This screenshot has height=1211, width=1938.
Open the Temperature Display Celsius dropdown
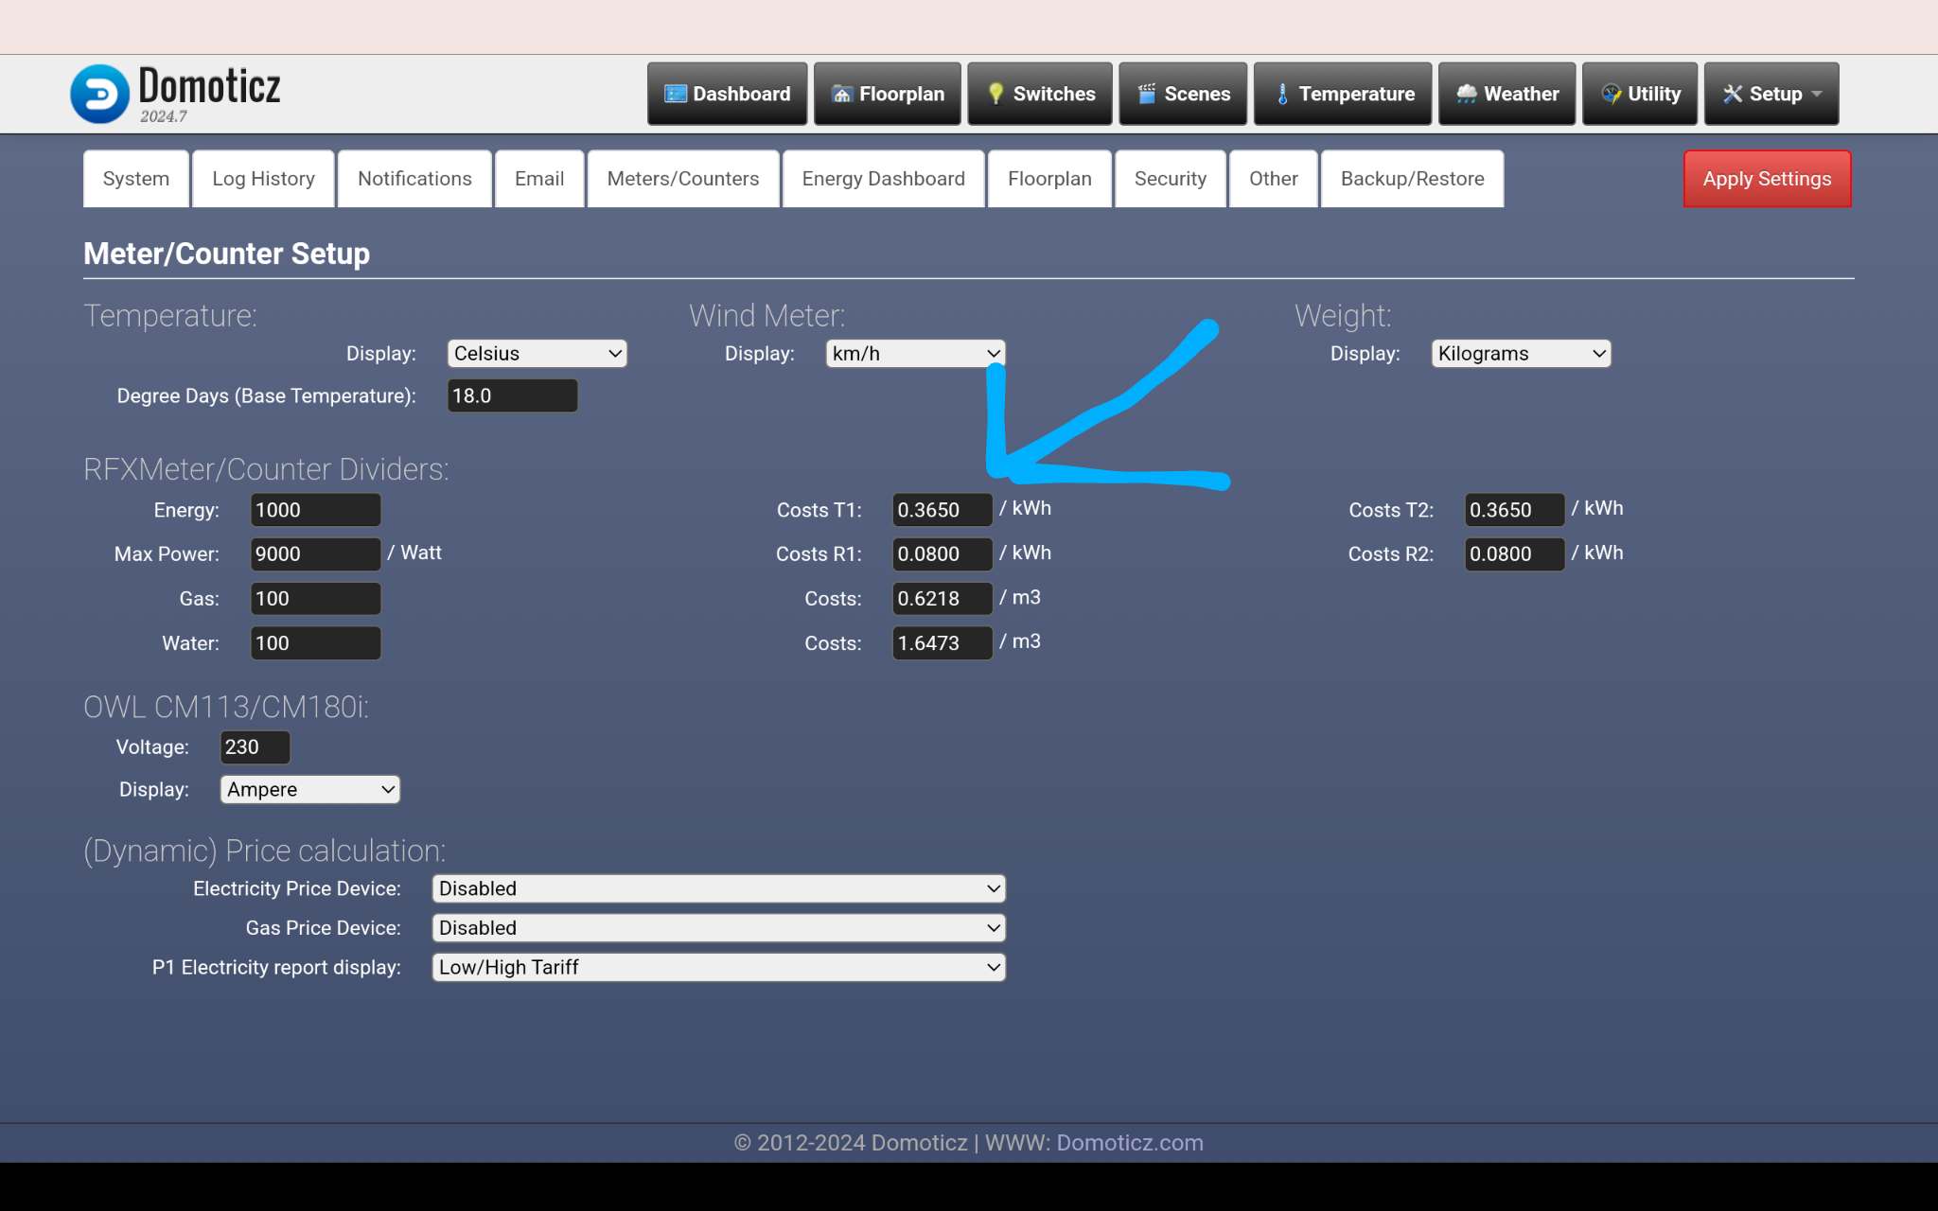pyautogui.click(x=537, y=354)
